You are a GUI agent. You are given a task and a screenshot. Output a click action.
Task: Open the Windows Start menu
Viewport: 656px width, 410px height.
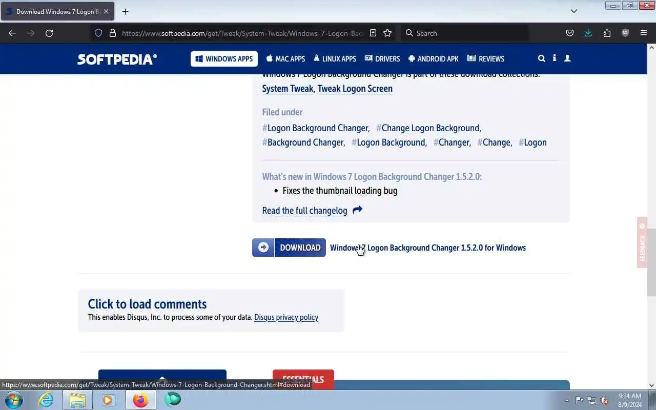coord(13,400)
